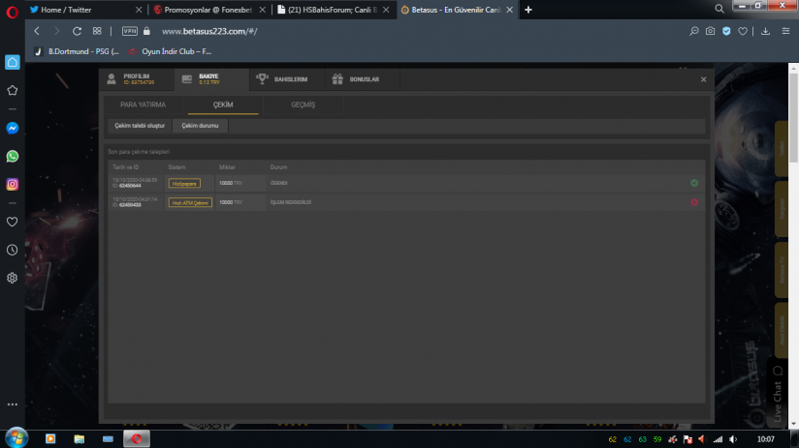Open Live Chat widget

(x=777, y=393)
